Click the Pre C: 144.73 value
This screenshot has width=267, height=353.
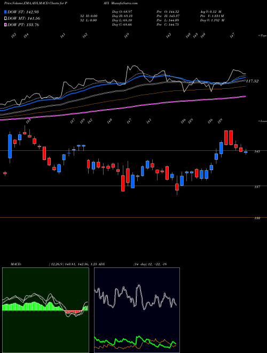click(x=168, y=25)
